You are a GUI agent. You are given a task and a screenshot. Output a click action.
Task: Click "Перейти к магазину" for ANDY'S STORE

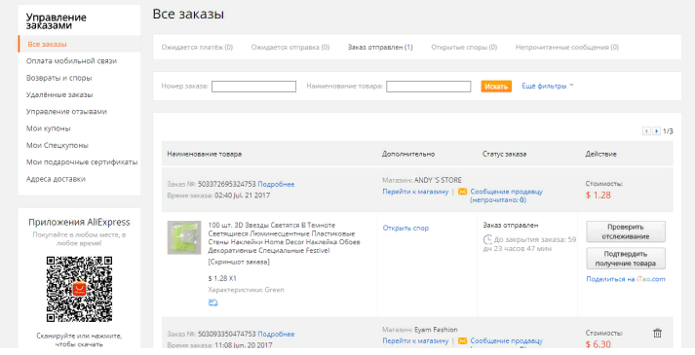click(x=415, y=192)
